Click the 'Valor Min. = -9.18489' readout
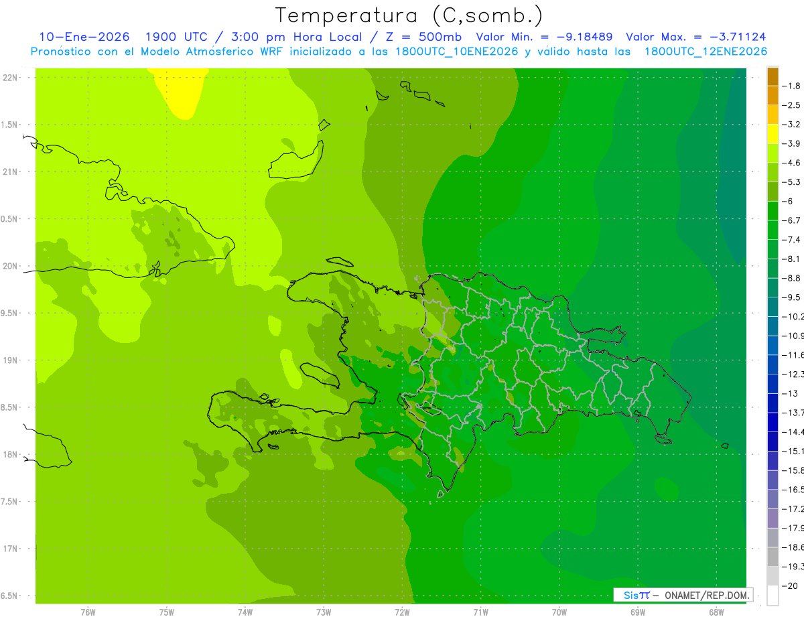The height and width of the screenshot is (621, 804). click(543, 37)
